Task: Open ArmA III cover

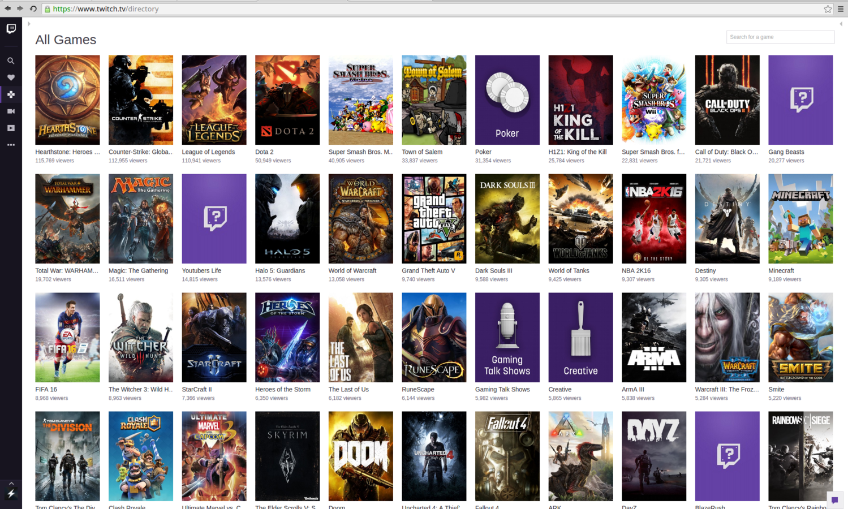Action: coord(654,338)
